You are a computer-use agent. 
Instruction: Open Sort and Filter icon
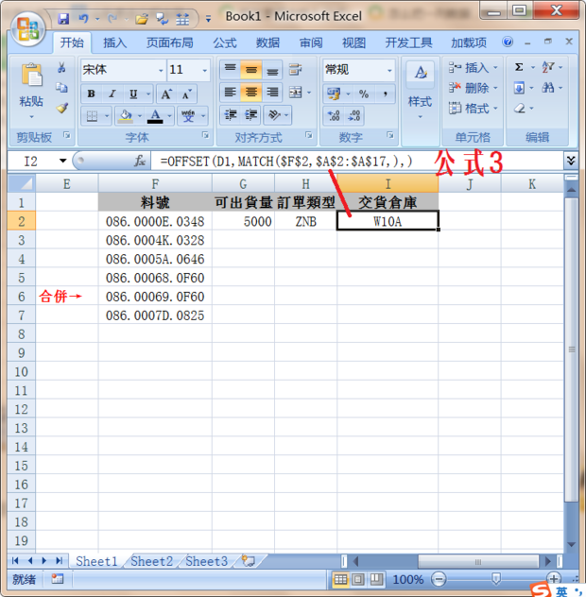pos(548,67)
